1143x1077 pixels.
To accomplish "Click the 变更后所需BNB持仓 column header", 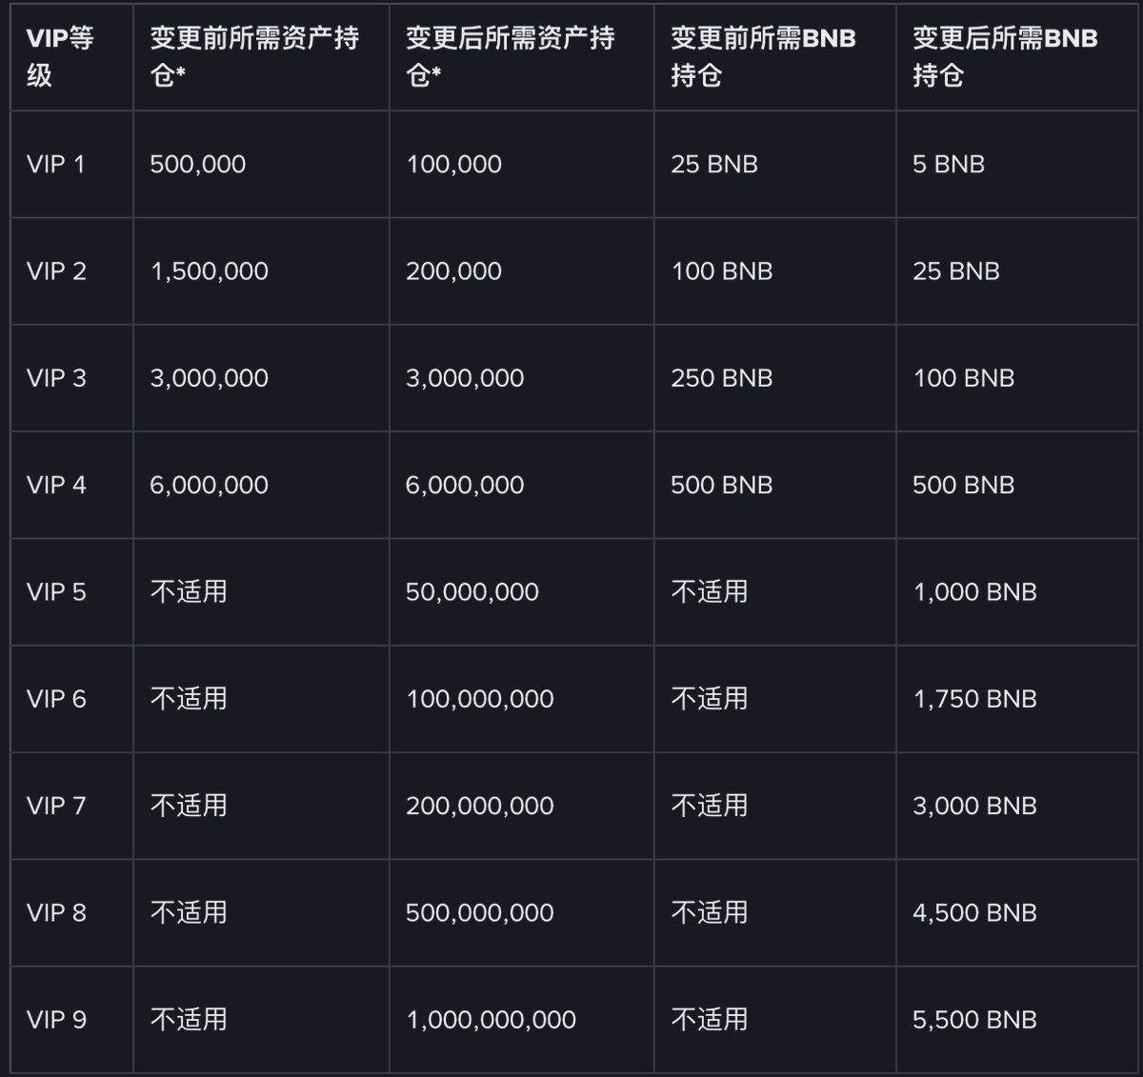I will point(1005,56).
